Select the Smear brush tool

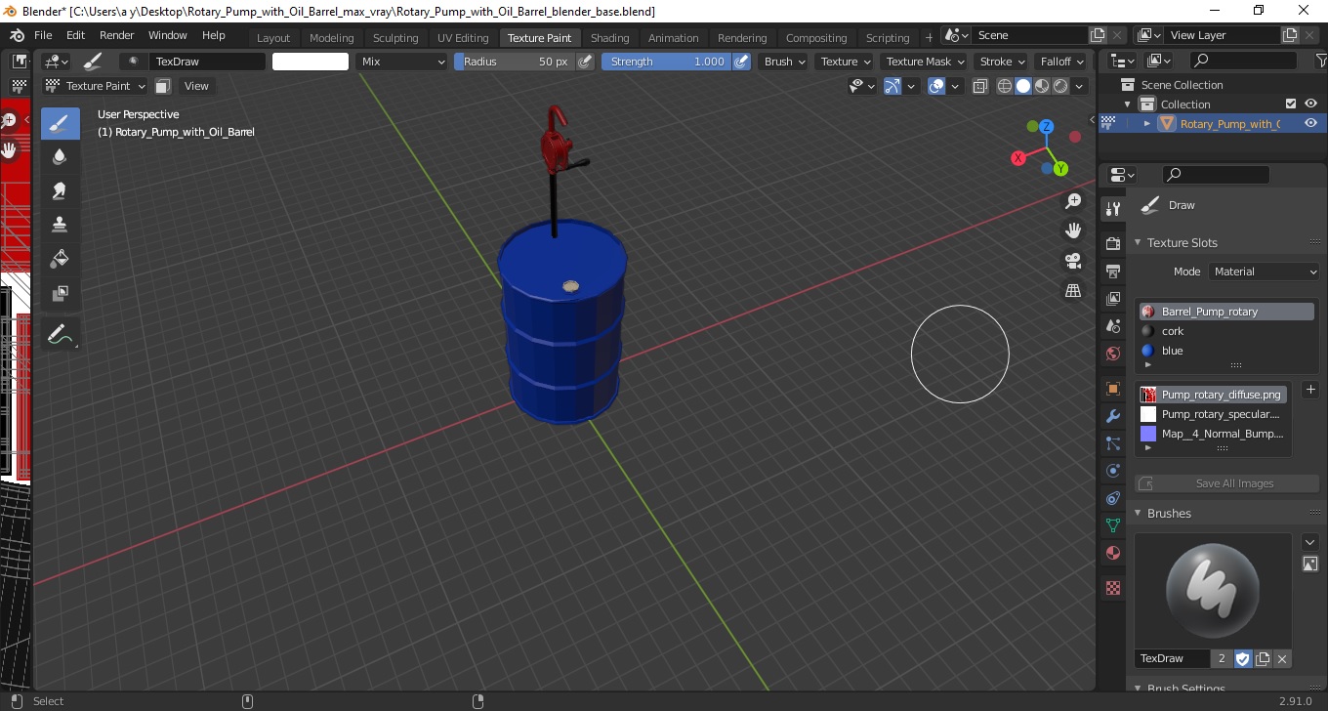(x=60, y=190)
